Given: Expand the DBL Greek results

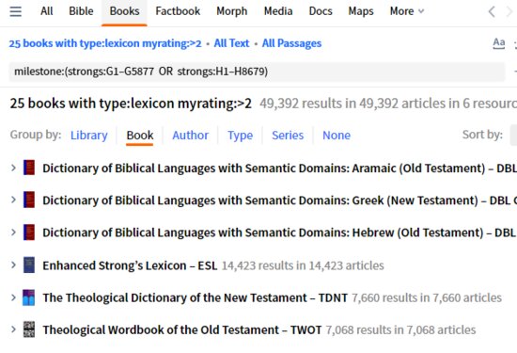Looking at the screenshot, I should click(x=13, y=200).
